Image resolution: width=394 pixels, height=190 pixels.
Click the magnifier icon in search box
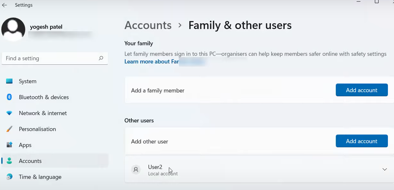(101, 58)
